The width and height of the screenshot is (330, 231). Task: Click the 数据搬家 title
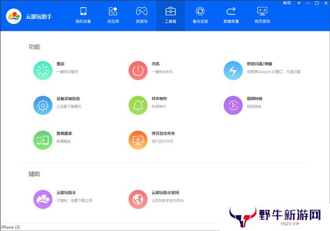coord(64,133)
